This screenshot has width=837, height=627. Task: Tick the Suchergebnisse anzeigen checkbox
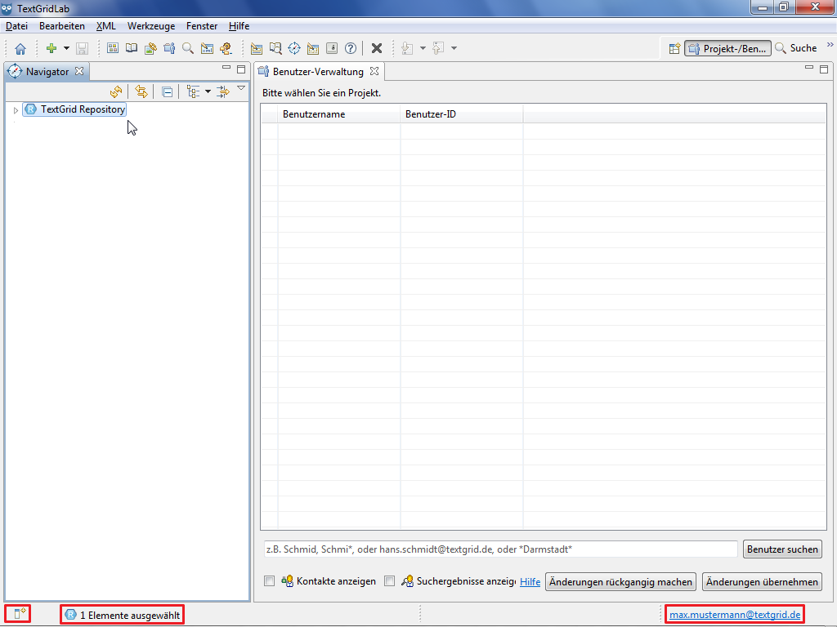click(x=389, y=581)
